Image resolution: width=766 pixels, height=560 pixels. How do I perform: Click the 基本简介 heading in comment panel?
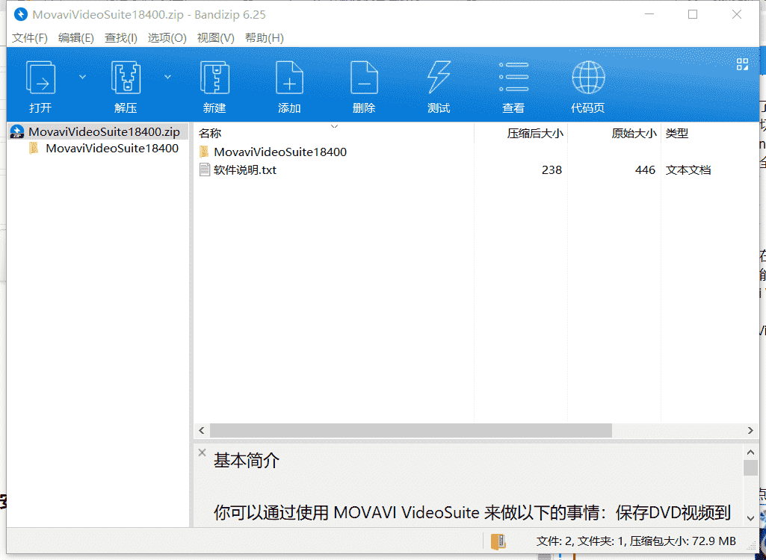246,461
